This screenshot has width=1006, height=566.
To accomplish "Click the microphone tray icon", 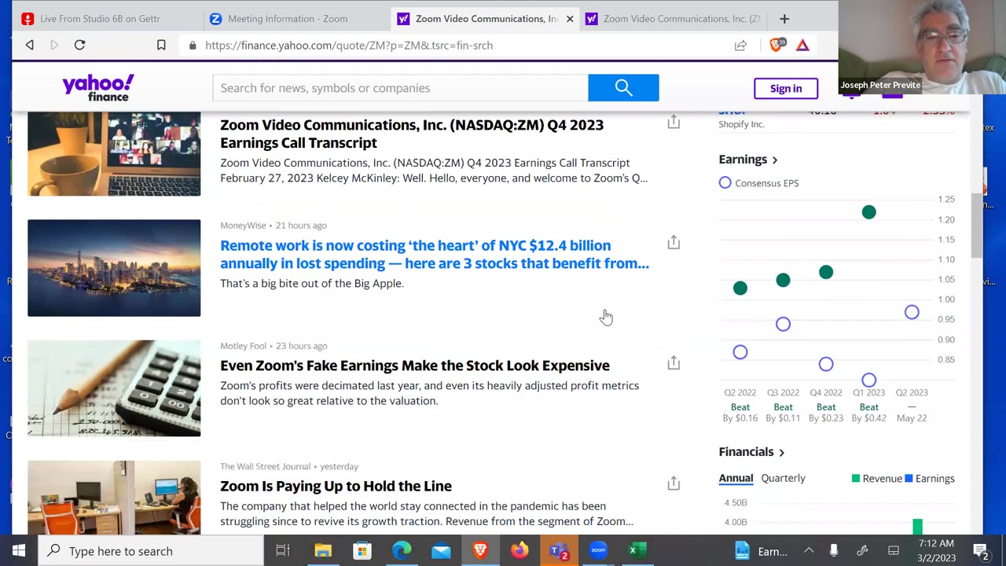I will pos(834,550).
